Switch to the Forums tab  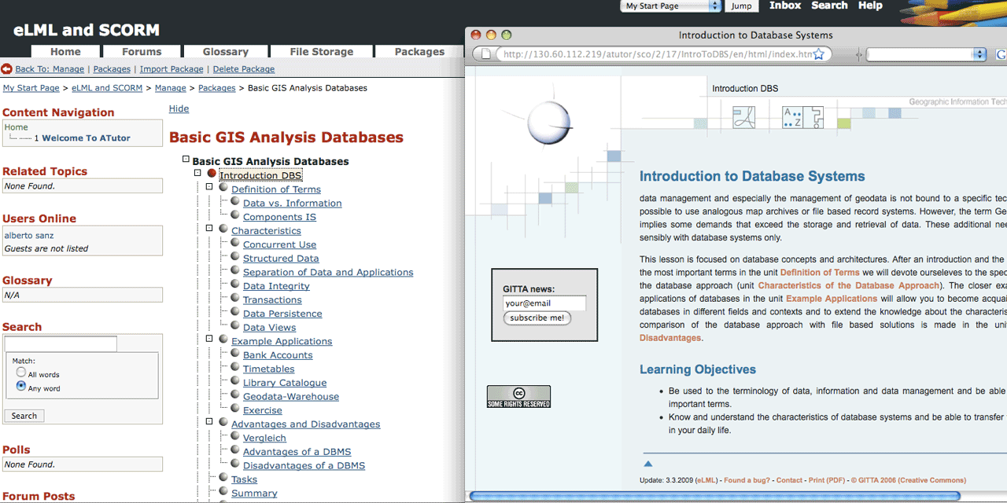point(142,52)
